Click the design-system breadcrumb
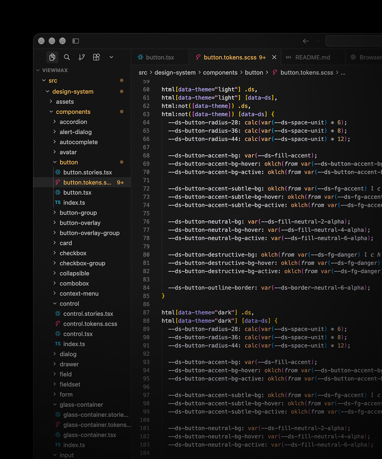The image size is (382, 459). pos(175,73)
